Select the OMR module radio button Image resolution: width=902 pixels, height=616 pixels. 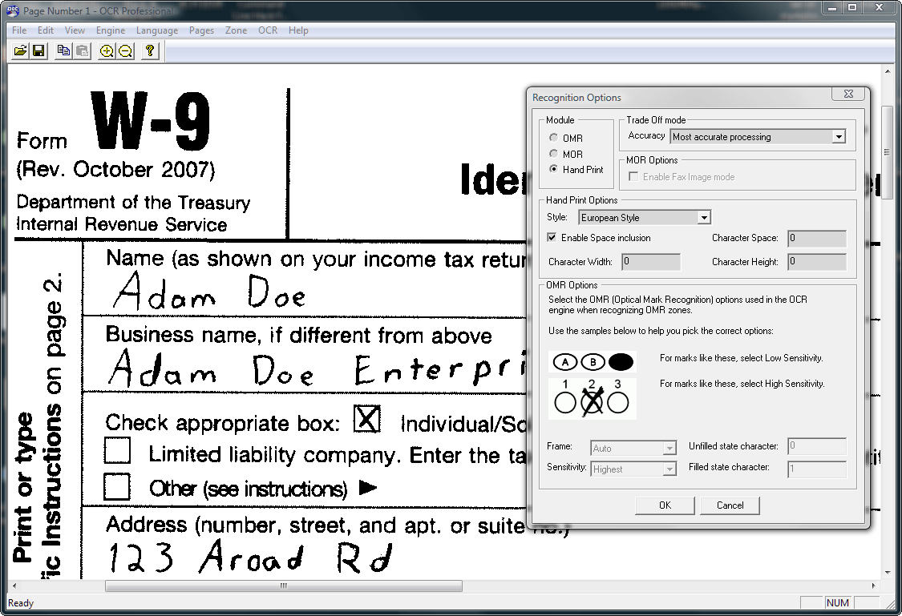coord(553,138)
